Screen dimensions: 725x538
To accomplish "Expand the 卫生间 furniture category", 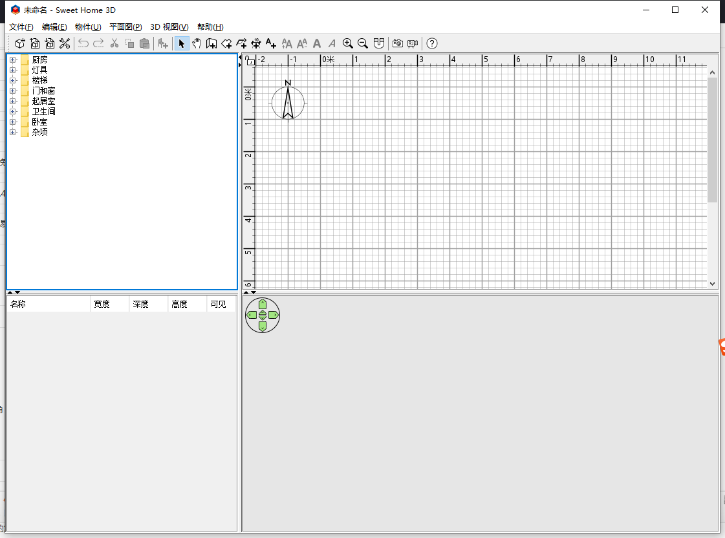I will click(x=12, y=112).
